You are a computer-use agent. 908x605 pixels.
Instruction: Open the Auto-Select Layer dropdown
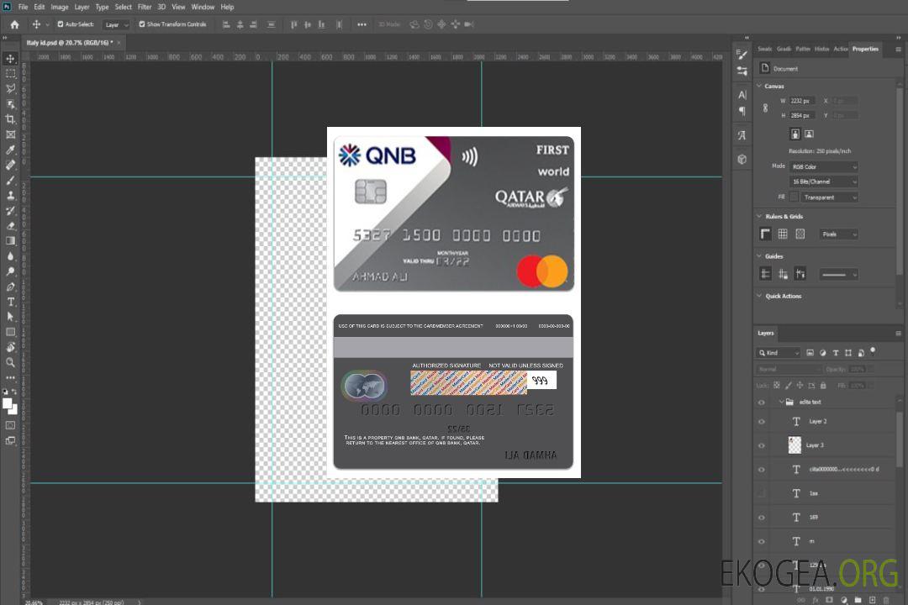pos(116,25)
